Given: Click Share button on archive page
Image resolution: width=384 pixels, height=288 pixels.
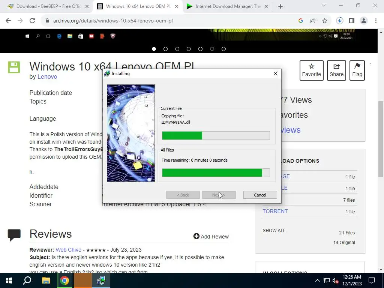Looking at the screenshot, I should pyautogui.click(x=336, y=70).
